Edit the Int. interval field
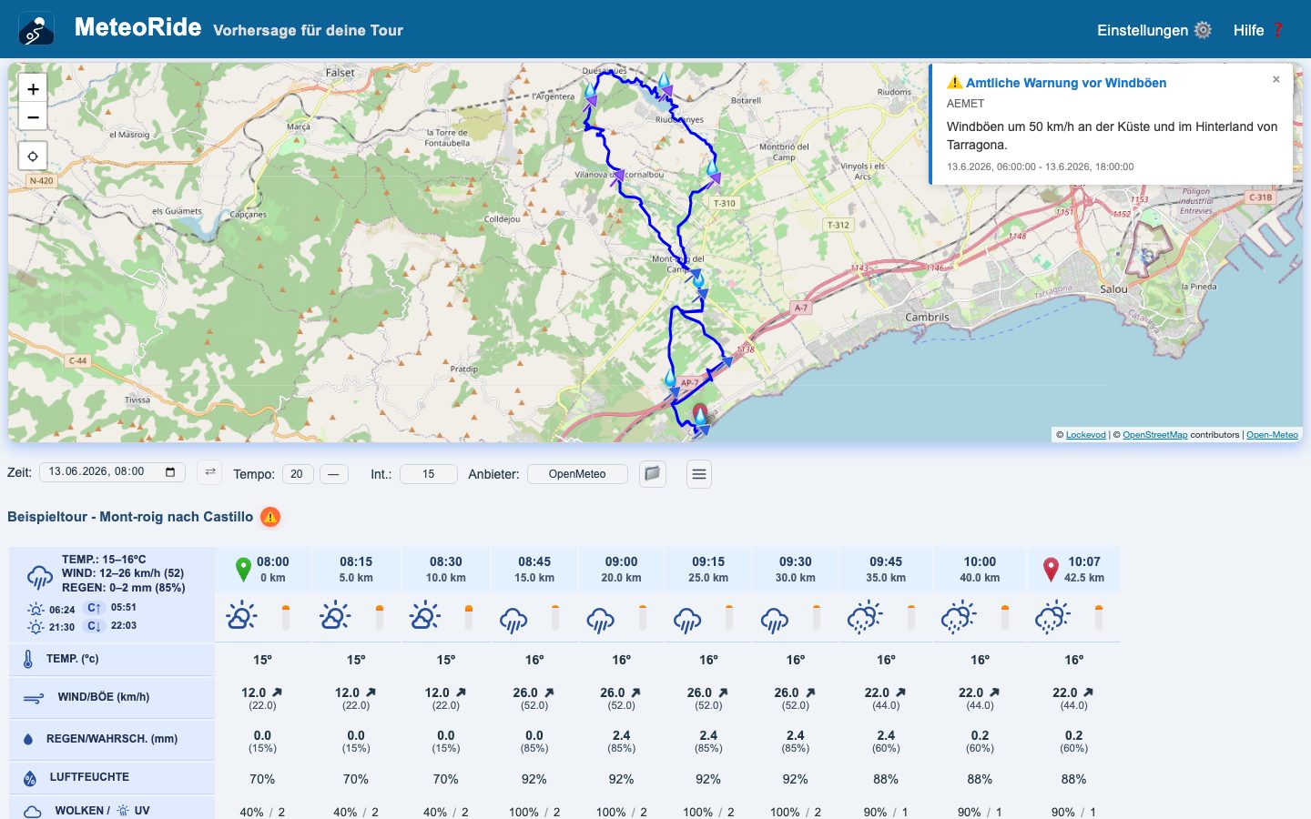1311x819 pixels. click(x=428, y=474)
